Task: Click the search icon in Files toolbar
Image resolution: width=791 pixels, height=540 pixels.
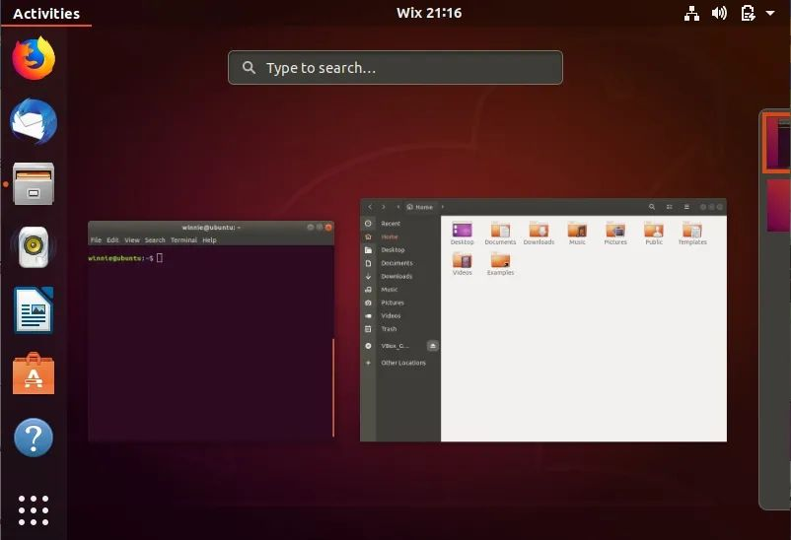Action: tap(652, 207)
